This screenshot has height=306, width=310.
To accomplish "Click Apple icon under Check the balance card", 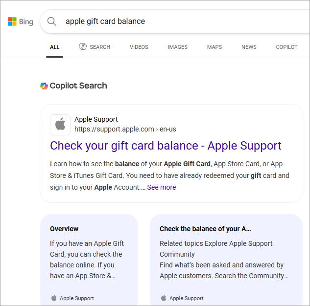I will (164, 298).
